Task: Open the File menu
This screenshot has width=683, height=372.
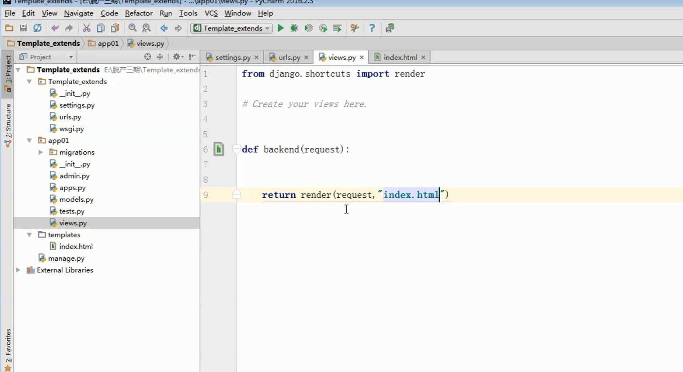Action: [10, 13]
